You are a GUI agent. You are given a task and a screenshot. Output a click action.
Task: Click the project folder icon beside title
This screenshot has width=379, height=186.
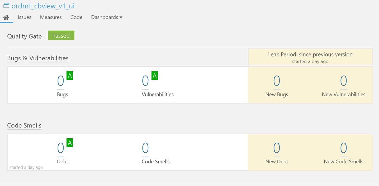point(6,6)
